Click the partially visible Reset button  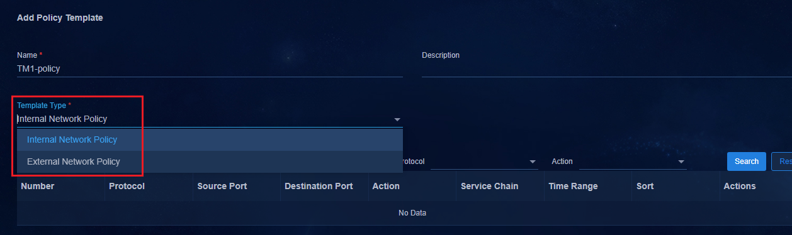coord(782,161)
